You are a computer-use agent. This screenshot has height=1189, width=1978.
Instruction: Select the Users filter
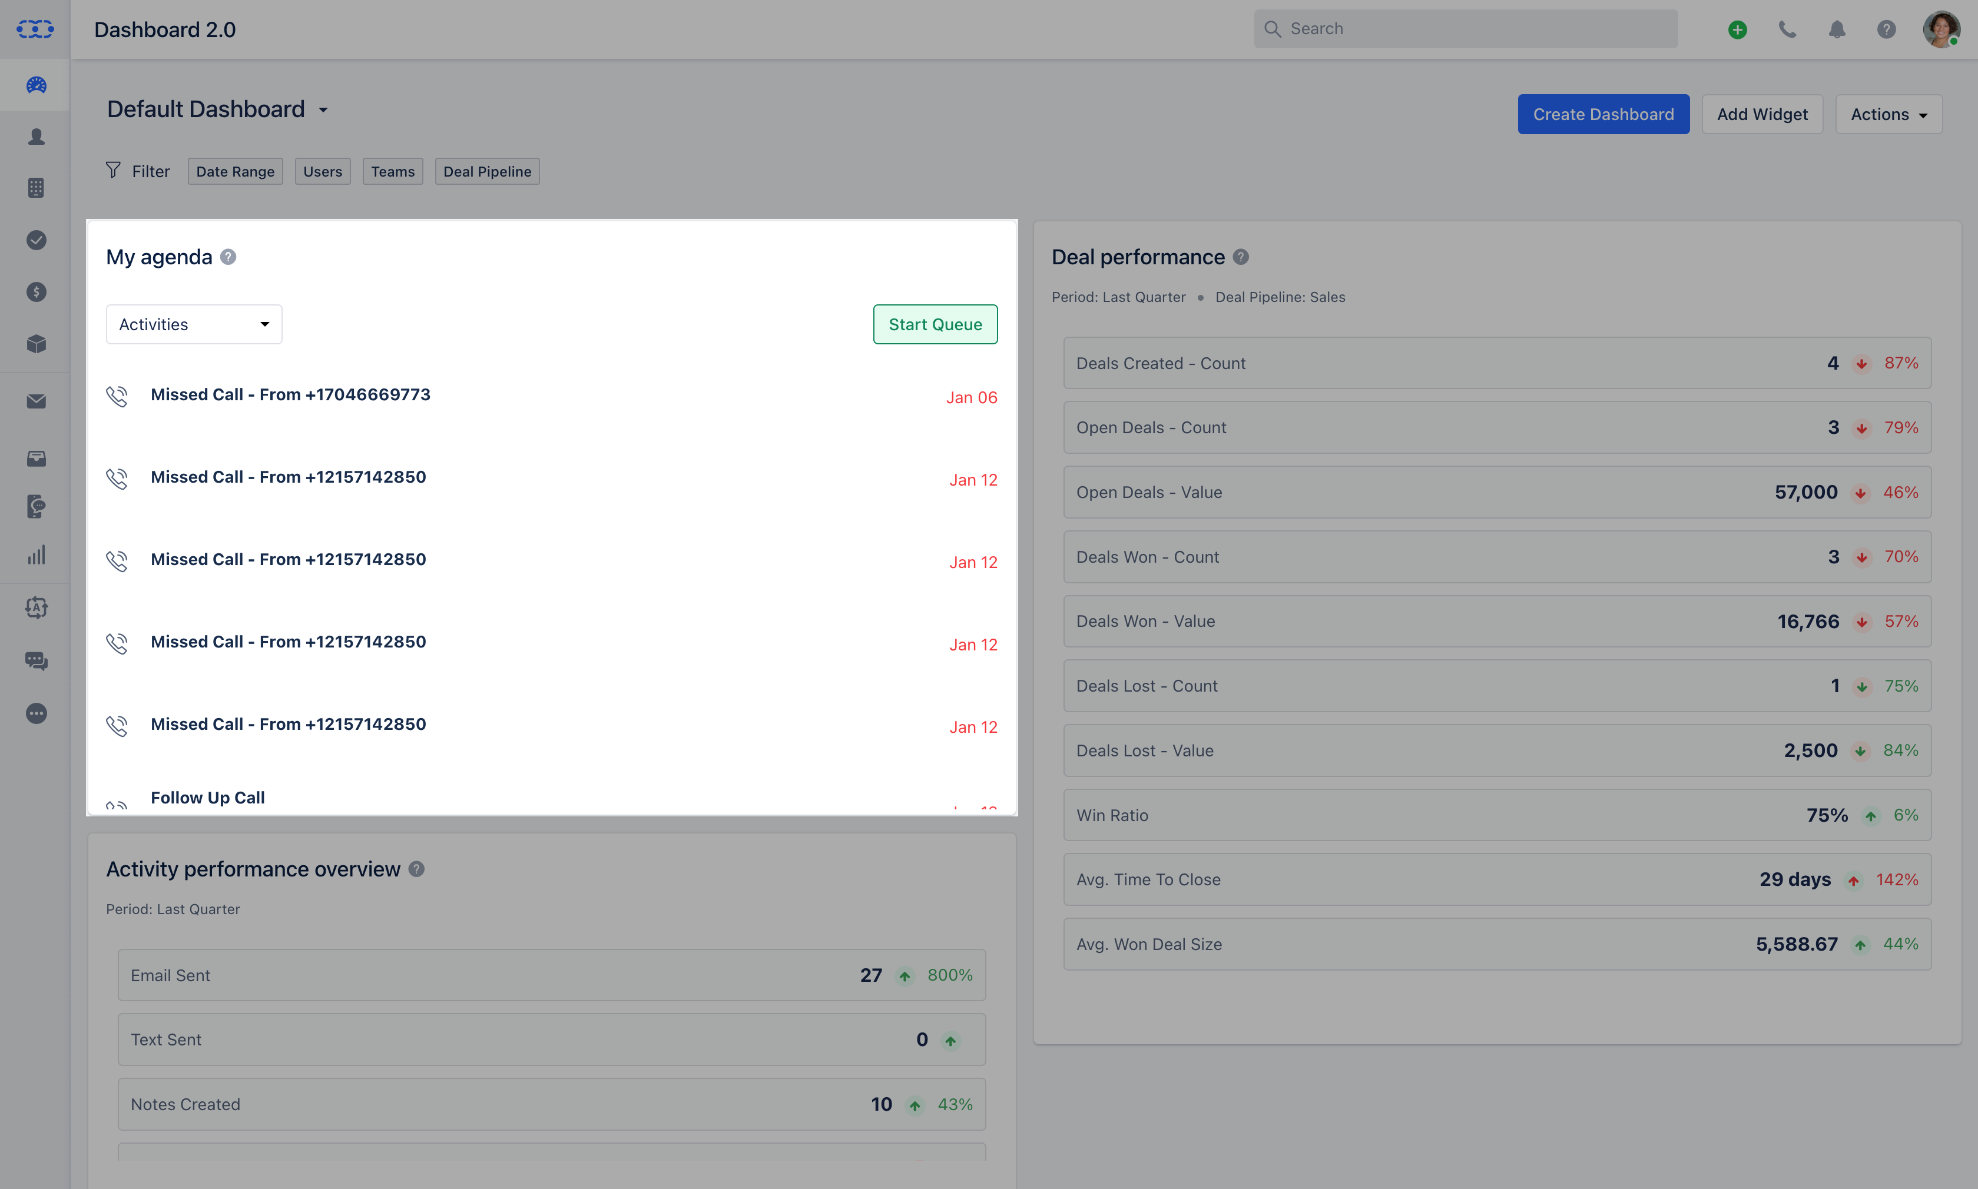coord(322,171)
